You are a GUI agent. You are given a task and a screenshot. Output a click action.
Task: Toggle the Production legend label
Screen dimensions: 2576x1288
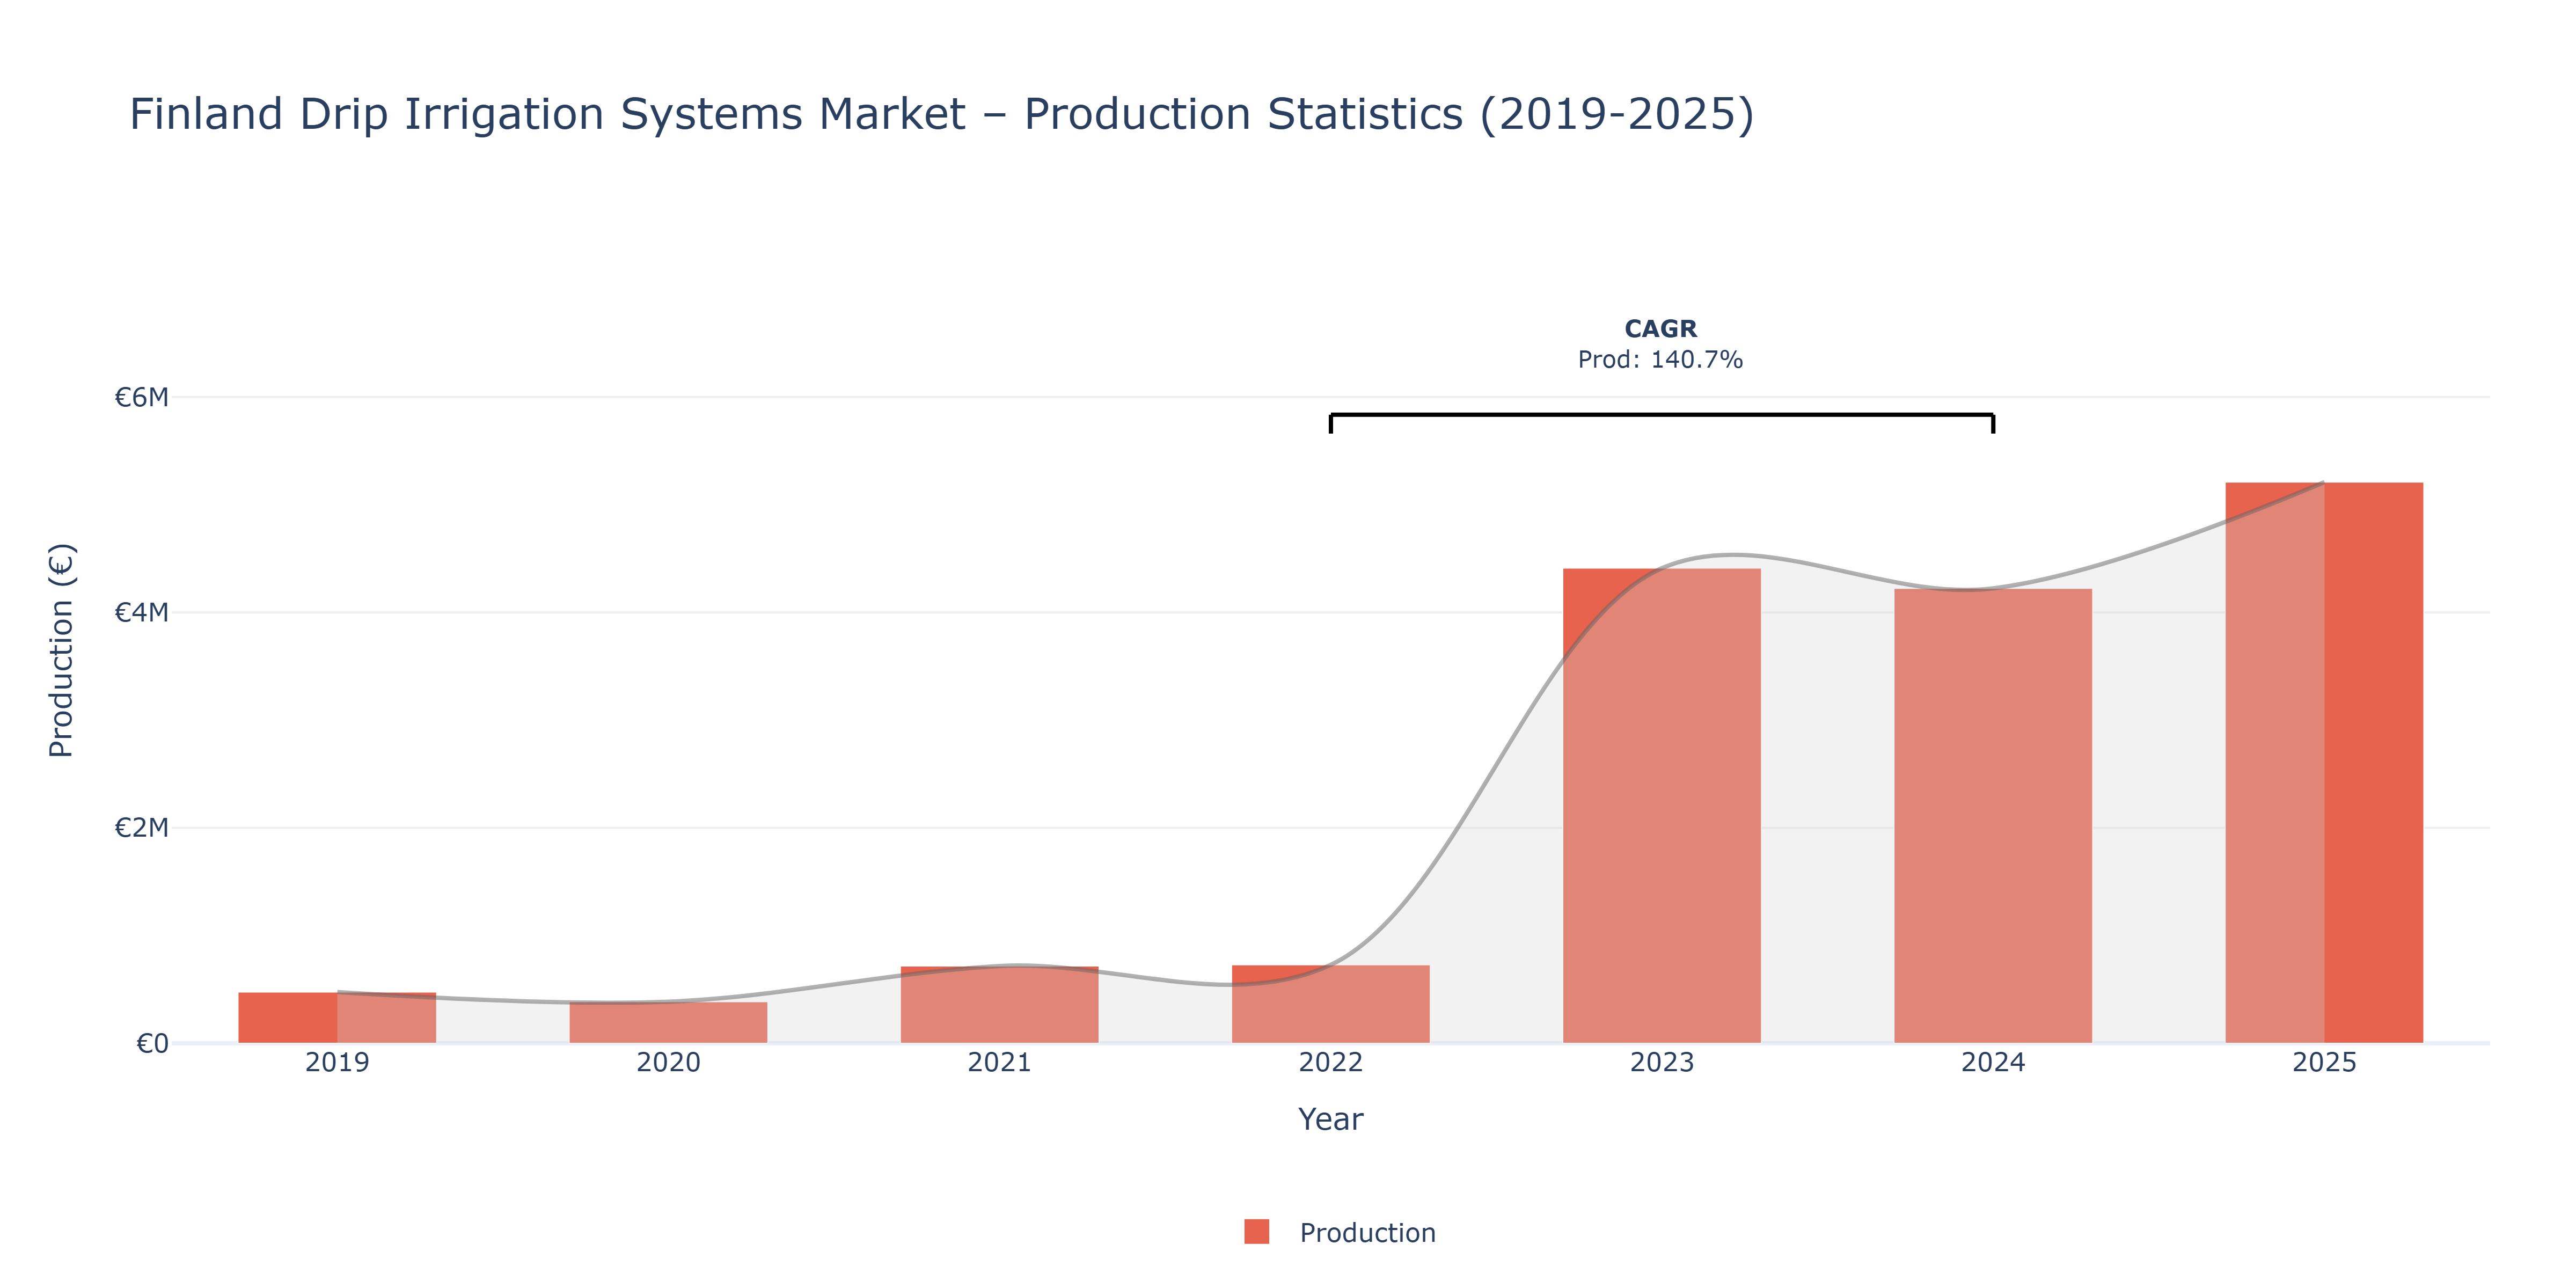tap(1367, 1233)
